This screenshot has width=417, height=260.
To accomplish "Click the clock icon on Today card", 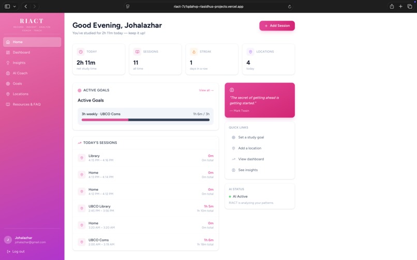I will [x=81, y=52].
